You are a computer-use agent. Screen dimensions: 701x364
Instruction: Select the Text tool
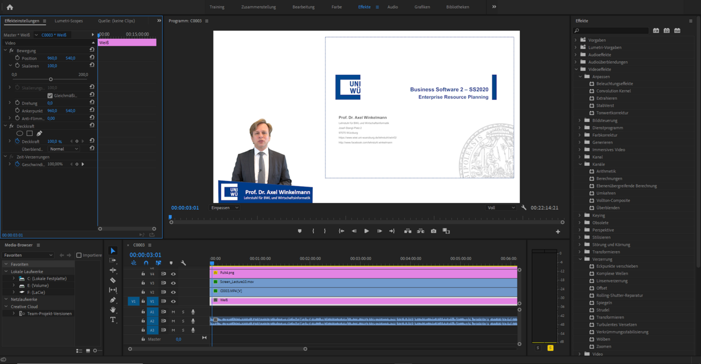click(113, 320)
